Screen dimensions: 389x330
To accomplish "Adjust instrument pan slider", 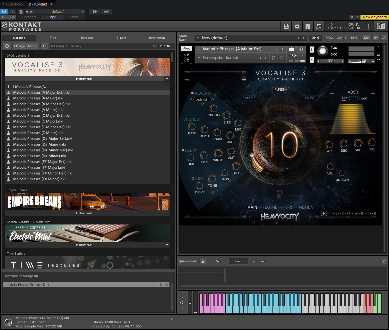I will coord(331,61).
